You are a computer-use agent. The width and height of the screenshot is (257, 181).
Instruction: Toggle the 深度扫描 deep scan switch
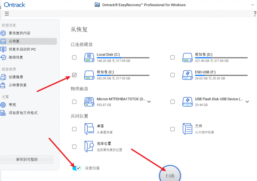click(x=77, y=168)
